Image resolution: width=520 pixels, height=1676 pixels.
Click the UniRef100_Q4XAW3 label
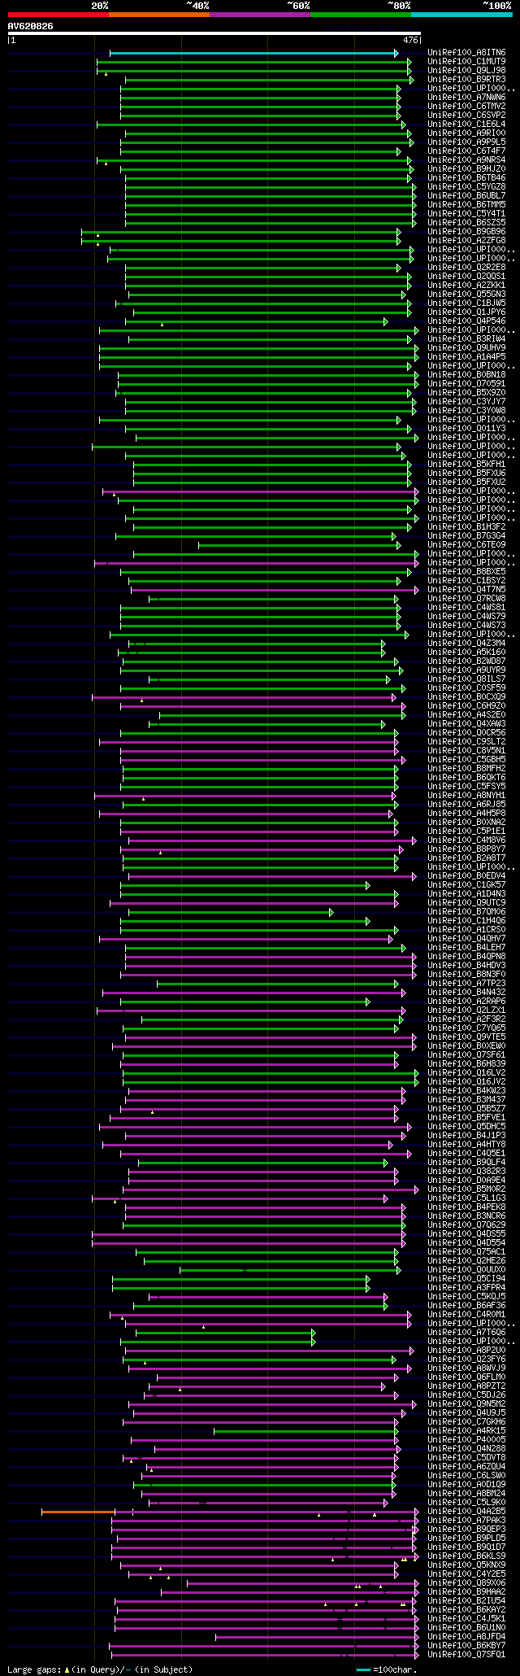pos(466,724)
